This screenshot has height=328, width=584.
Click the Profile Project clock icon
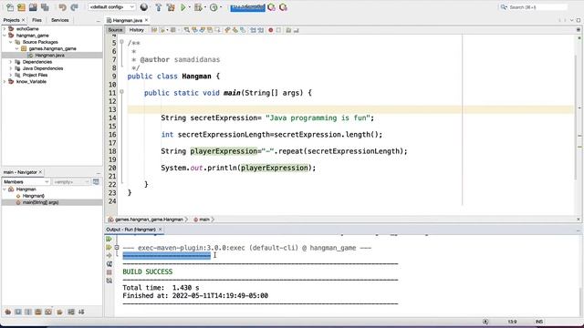[214, 7]
